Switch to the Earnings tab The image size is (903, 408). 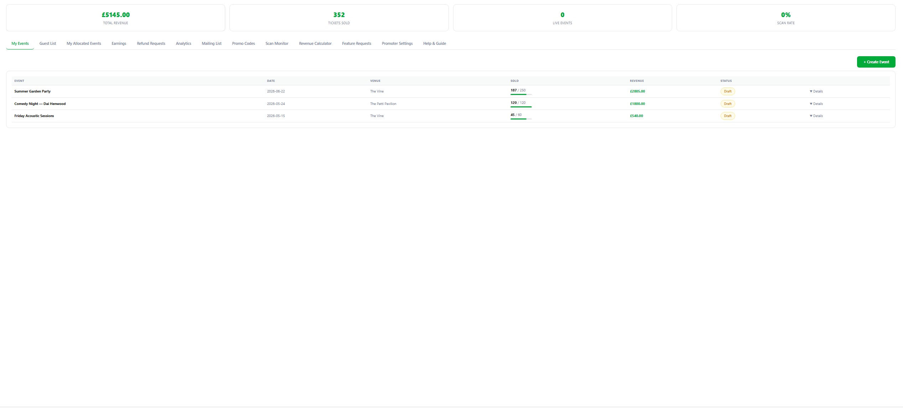click(x=119, y=43)
